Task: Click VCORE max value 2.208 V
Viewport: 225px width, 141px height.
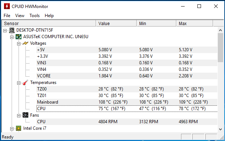Action: 185,76
